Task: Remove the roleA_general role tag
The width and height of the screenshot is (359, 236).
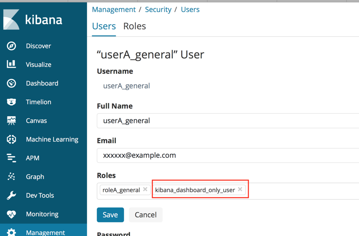Action: (x=145, y=189)
